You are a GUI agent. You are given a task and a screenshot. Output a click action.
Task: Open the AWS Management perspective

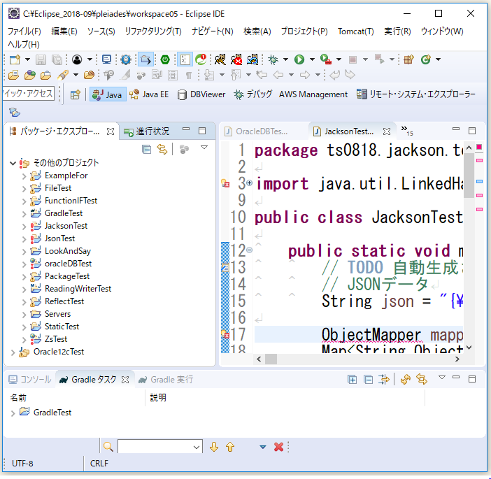tap(313, 94)
